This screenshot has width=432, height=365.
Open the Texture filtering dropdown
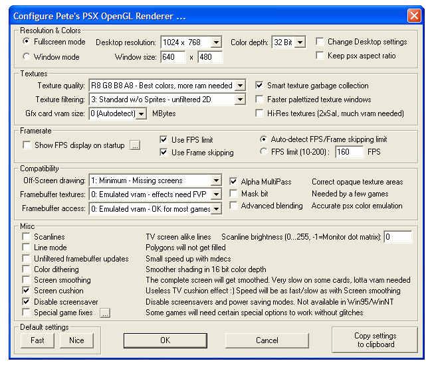coord(240,100)
